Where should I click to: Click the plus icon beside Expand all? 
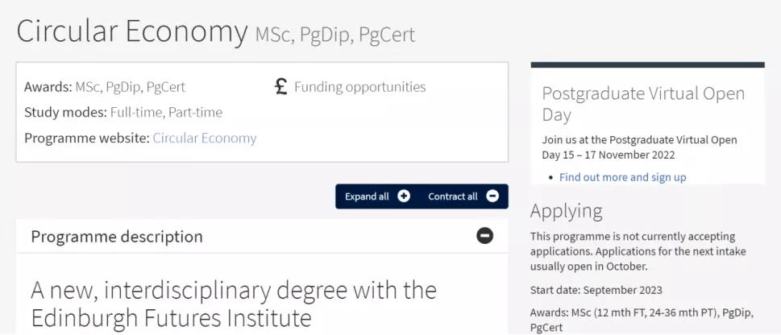click(404, 196)
